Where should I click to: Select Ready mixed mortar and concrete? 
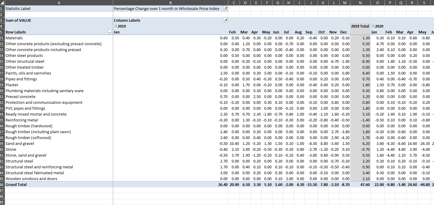pos(36,114)
